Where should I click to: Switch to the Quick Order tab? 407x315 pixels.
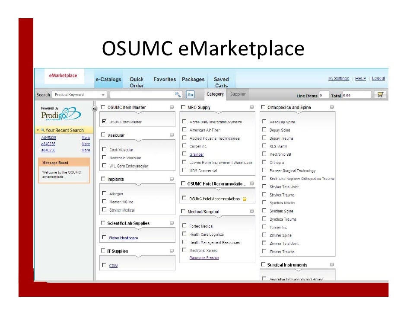[x=137, y=82]
